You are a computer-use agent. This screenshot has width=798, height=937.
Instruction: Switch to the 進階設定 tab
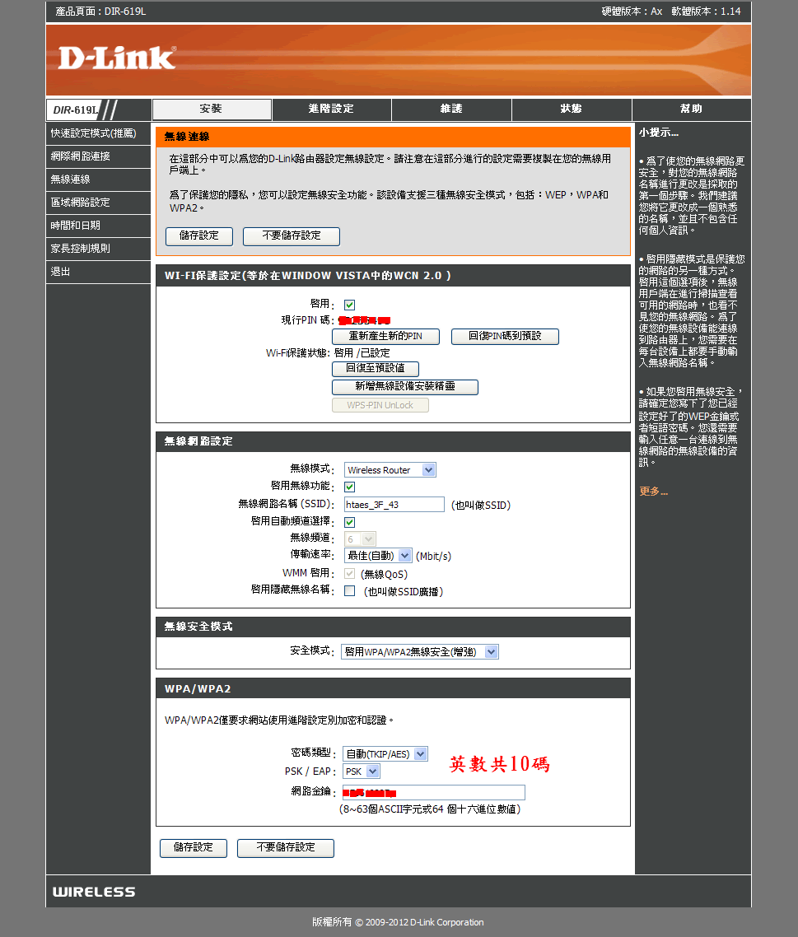[331, 110]
